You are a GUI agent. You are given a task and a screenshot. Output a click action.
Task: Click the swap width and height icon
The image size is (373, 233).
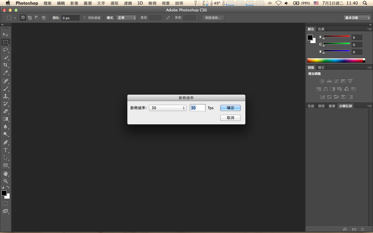pos(168,18)
